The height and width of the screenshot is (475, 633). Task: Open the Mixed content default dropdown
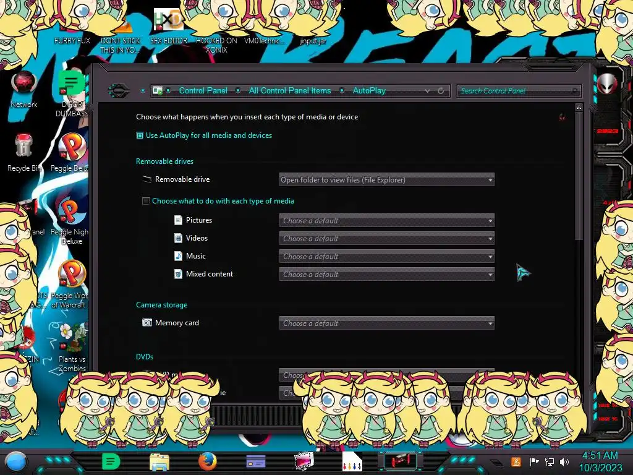pyautogui.click(x=386, y=274)
